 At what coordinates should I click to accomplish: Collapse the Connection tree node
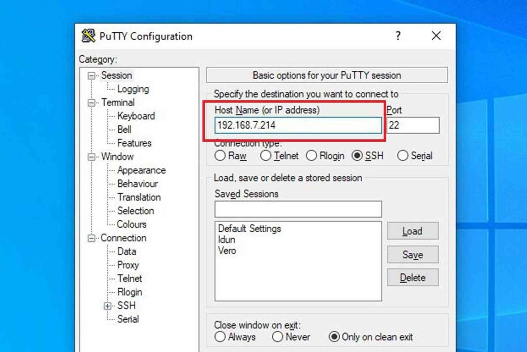click(91, 238)
